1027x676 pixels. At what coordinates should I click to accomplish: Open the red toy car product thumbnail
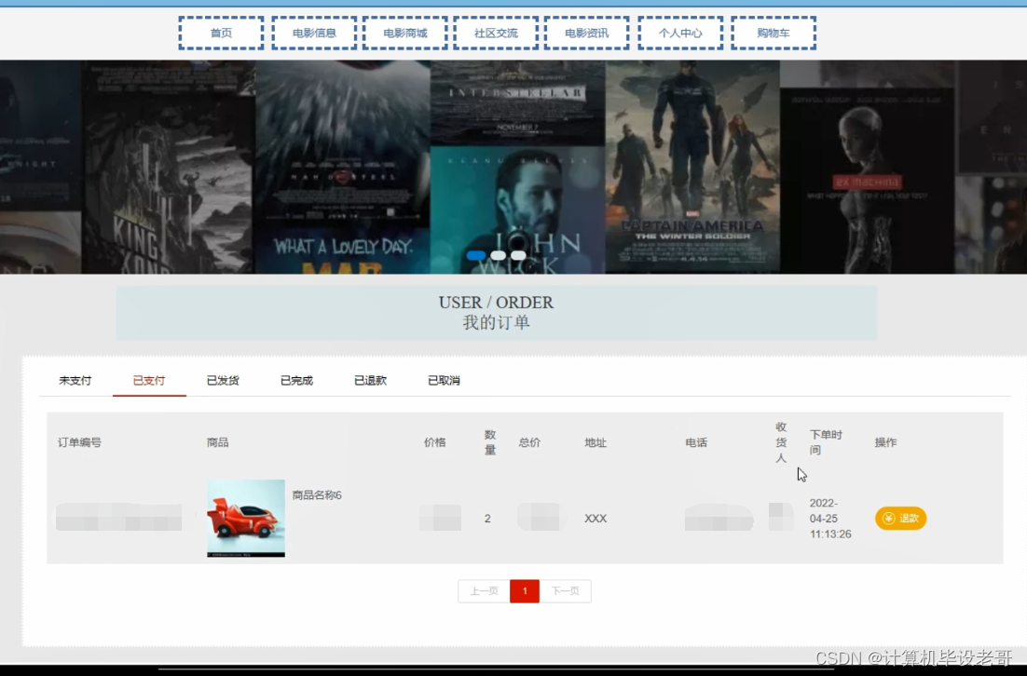tap(246, 519)
